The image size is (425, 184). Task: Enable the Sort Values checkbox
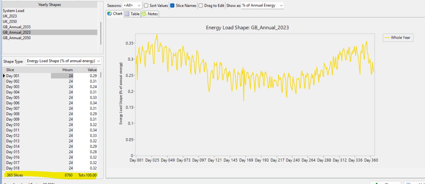coord(146,5)
